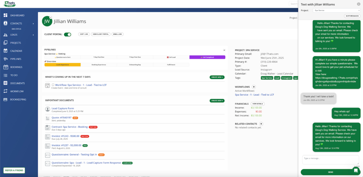Open the Project dropdown in text panel
Screen dimensions: 363x177
(x=337, y=11)
